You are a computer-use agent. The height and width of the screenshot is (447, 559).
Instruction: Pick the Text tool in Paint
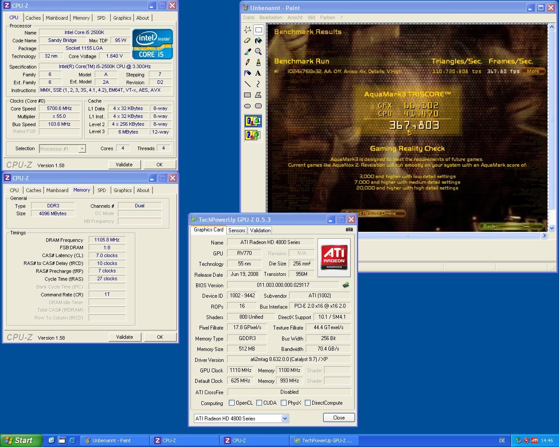pyautogui.click(x=259, y=73)
